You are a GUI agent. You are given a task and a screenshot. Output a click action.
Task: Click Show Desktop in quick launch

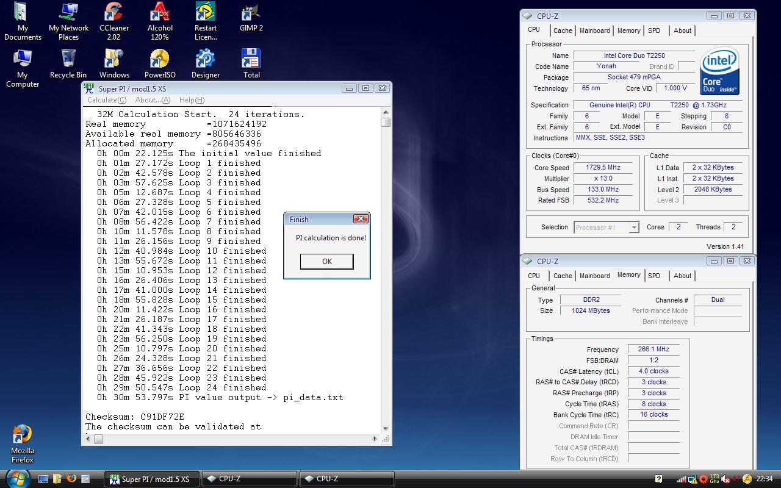coord(43,479)
